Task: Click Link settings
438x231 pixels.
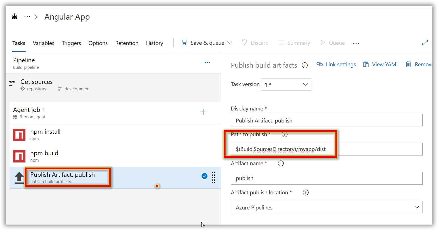Action: 336,64
